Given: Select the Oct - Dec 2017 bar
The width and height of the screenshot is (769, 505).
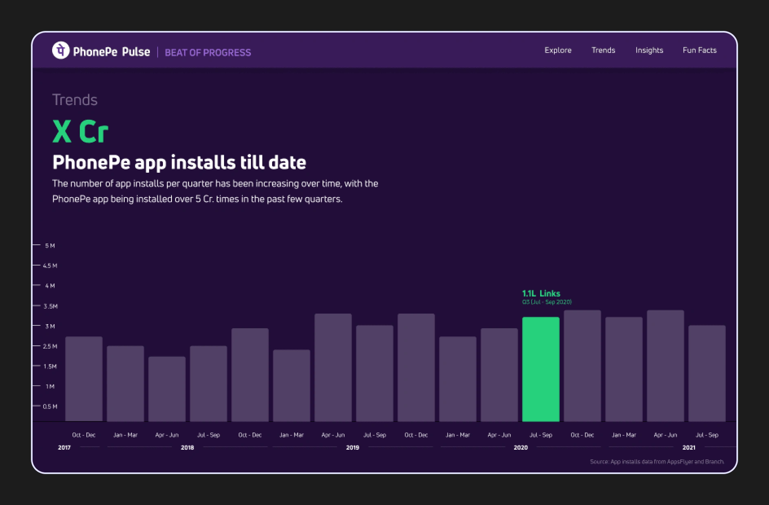Looking at the screenshot, I should tap(84, 379).
